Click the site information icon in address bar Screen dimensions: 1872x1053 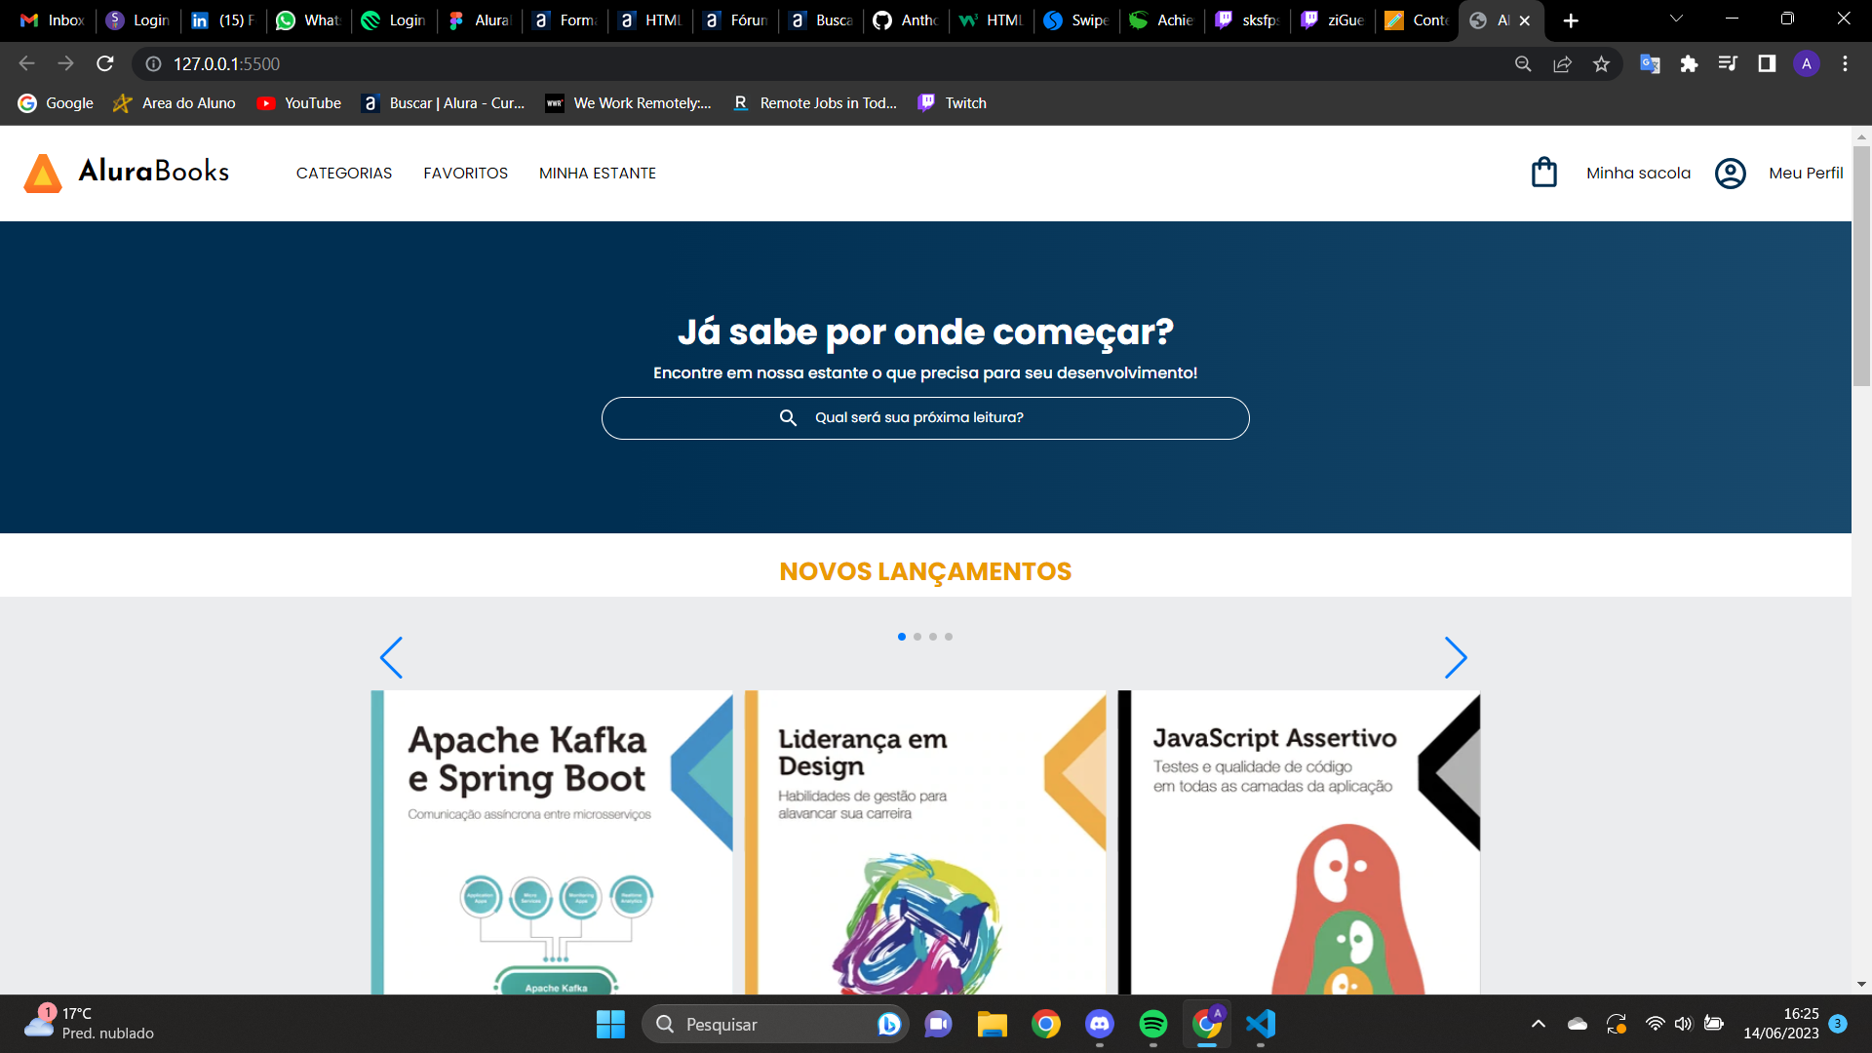click(153, 63)
